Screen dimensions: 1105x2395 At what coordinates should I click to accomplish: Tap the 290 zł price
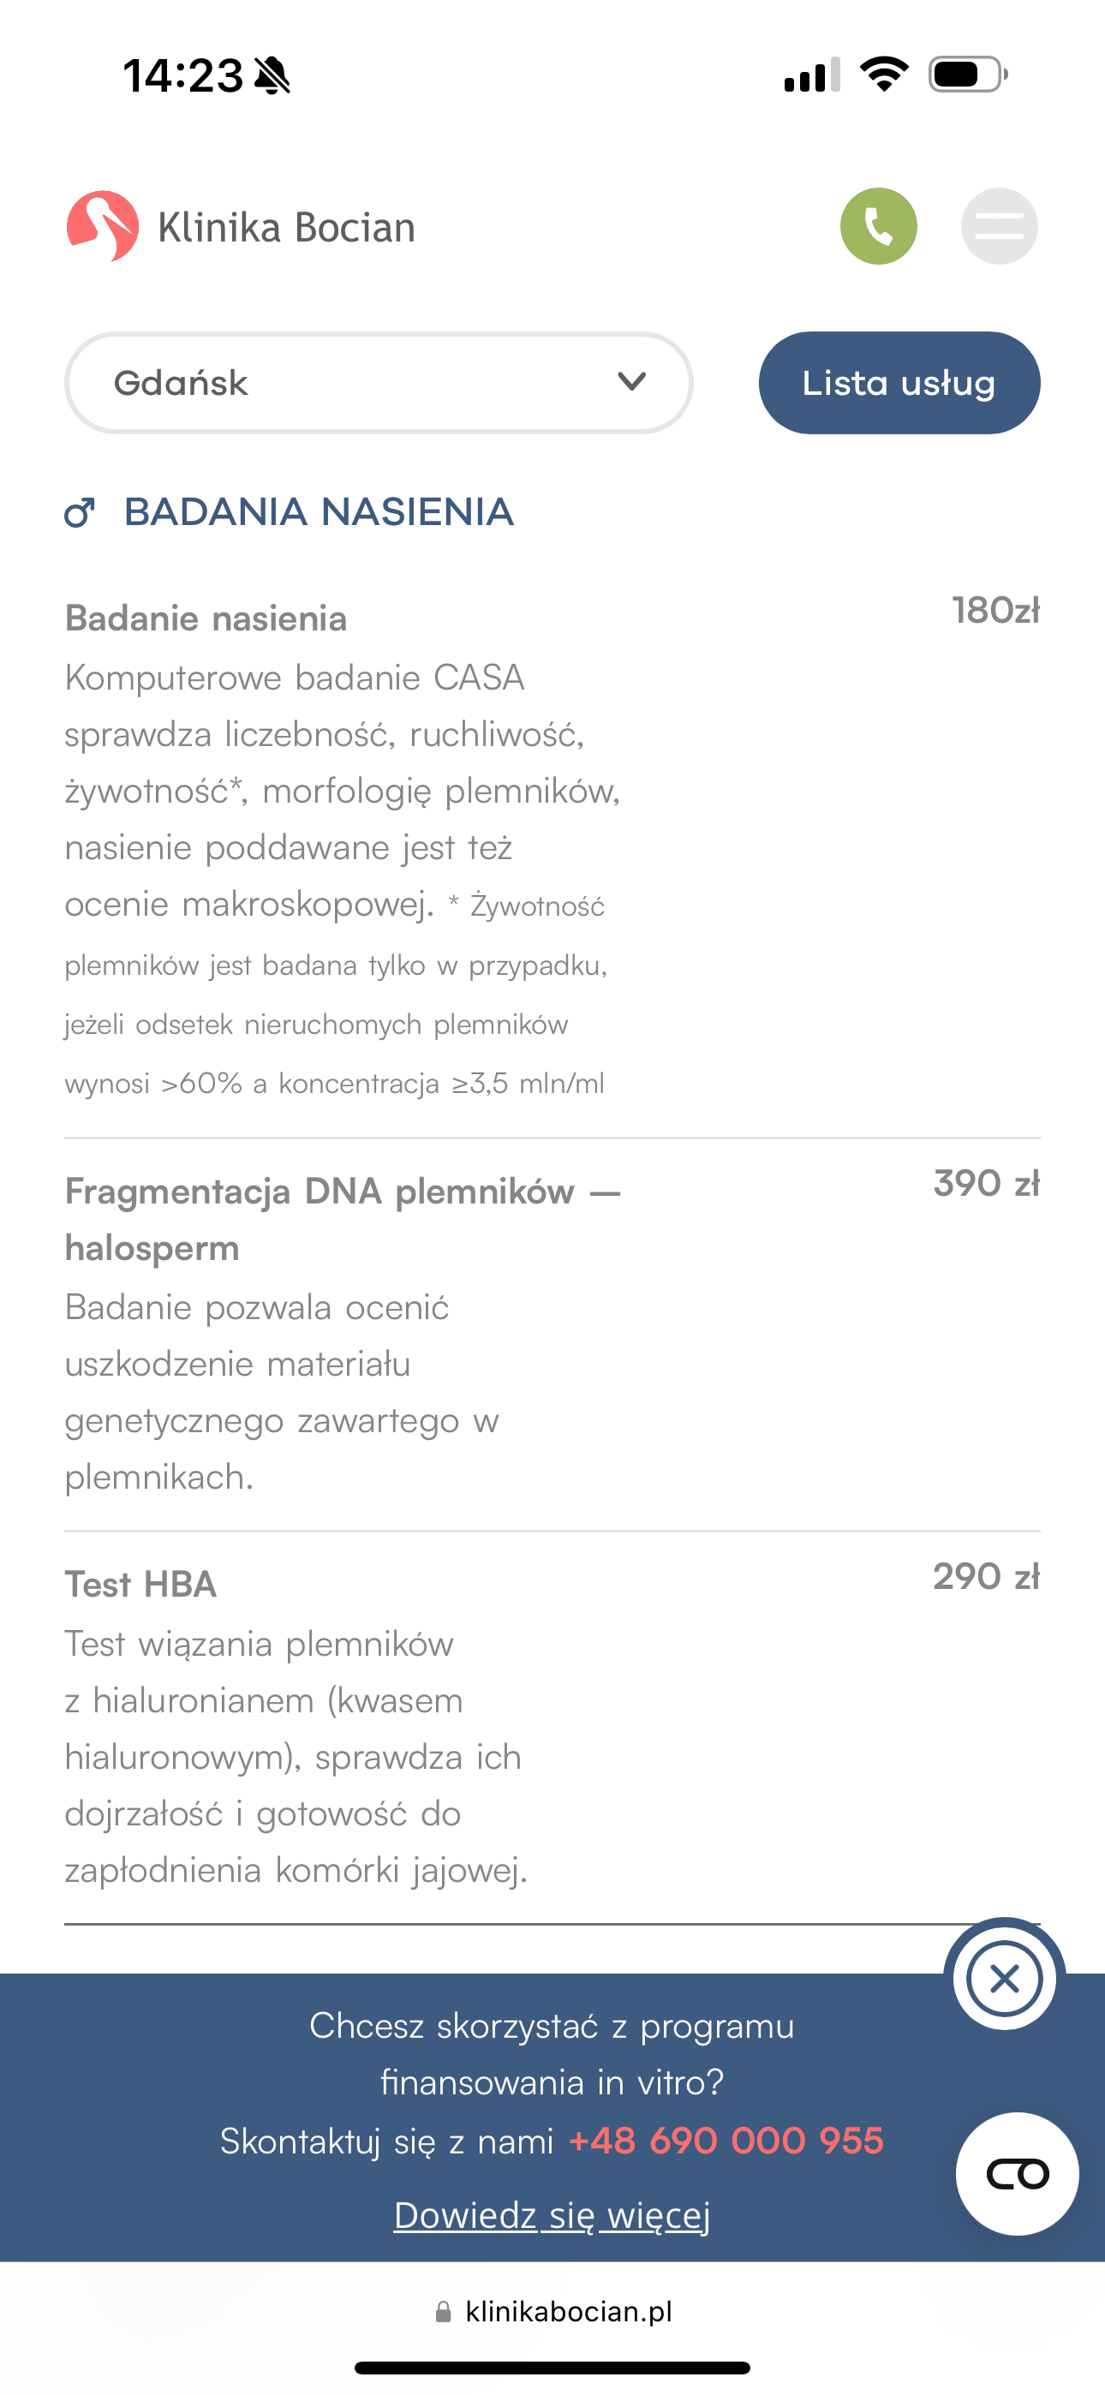click(x=986, y=1577)
